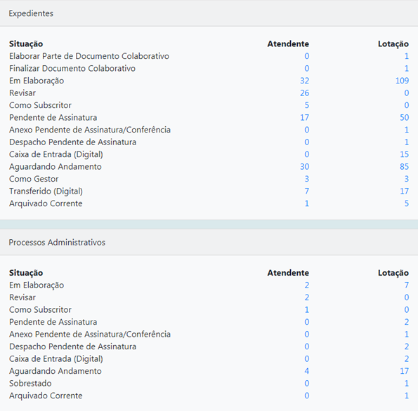Click Processos Revisar Atendente count 2
Image resolution: width=418 pixels, height=411 pixels.
point(307,297)
